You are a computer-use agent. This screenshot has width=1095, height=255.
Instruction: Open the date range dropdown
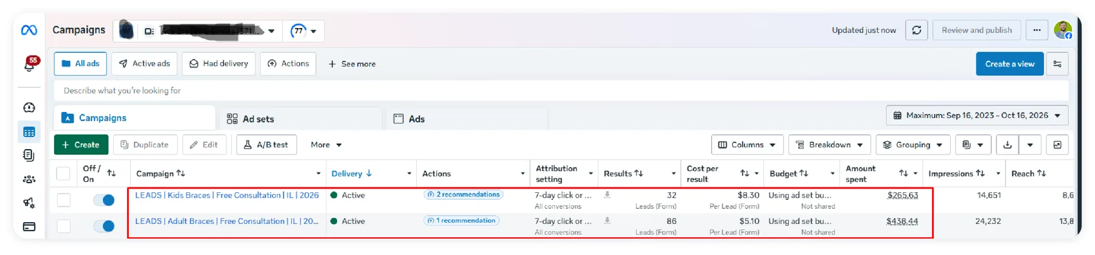977,115
